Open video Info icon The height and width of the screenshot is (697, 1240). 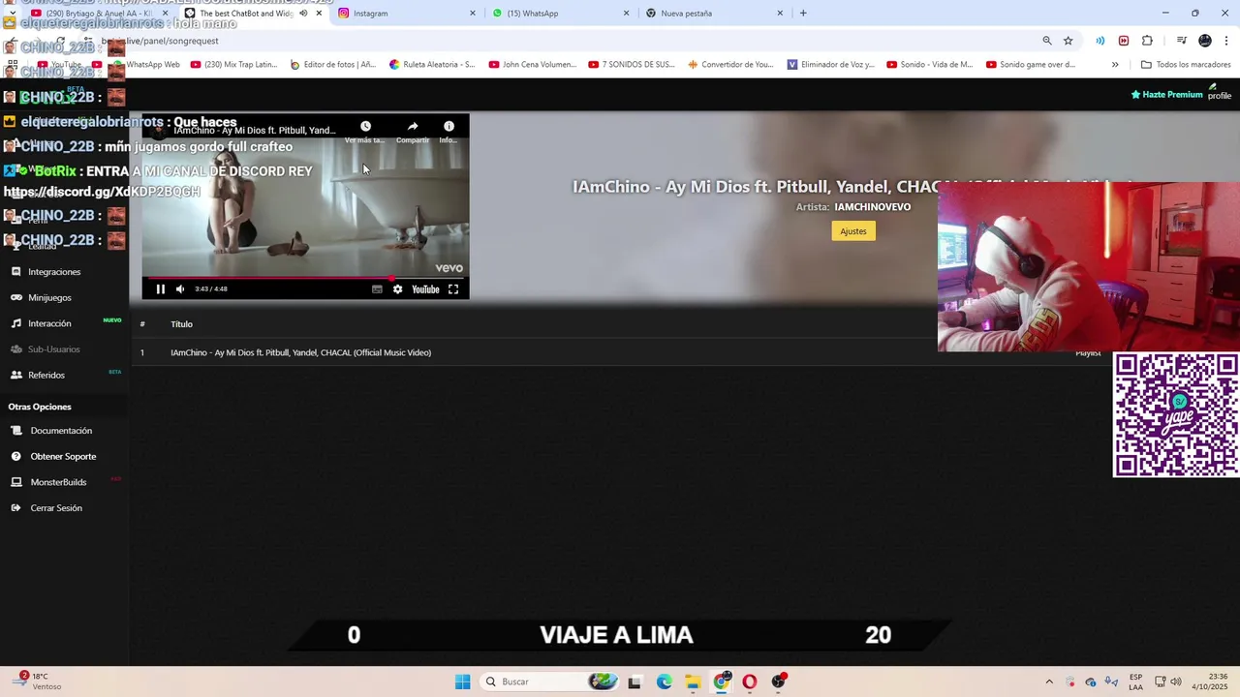(449, 127)
